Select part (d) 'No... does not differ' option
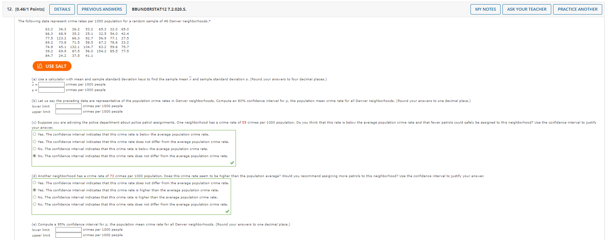This screenshot has width=608, height=240. point(35,204)
